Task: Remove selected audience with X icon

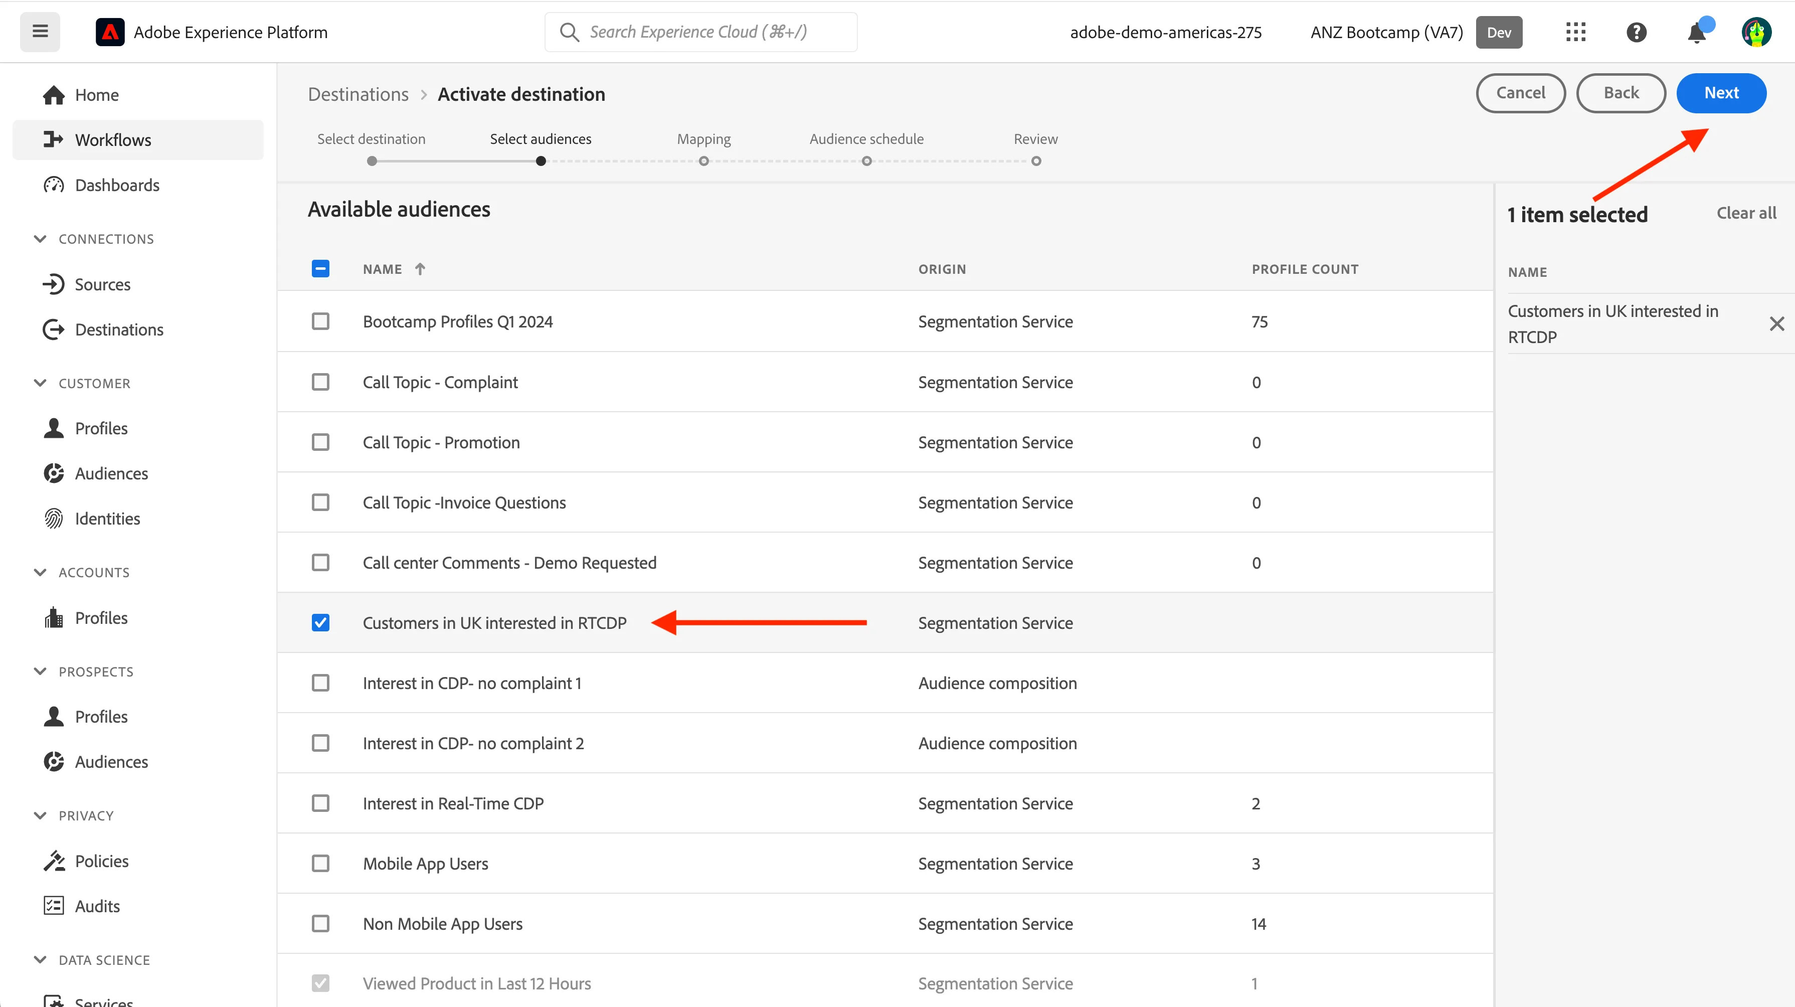Action: coord(1776,323)
